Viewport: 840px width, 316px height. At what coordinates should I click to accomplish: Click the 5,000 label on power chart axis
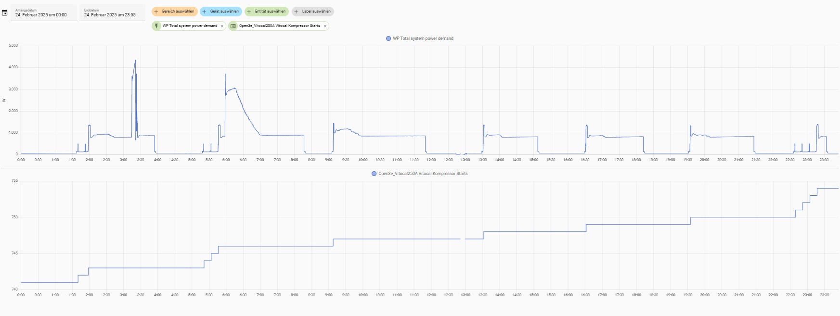[13, 46]
